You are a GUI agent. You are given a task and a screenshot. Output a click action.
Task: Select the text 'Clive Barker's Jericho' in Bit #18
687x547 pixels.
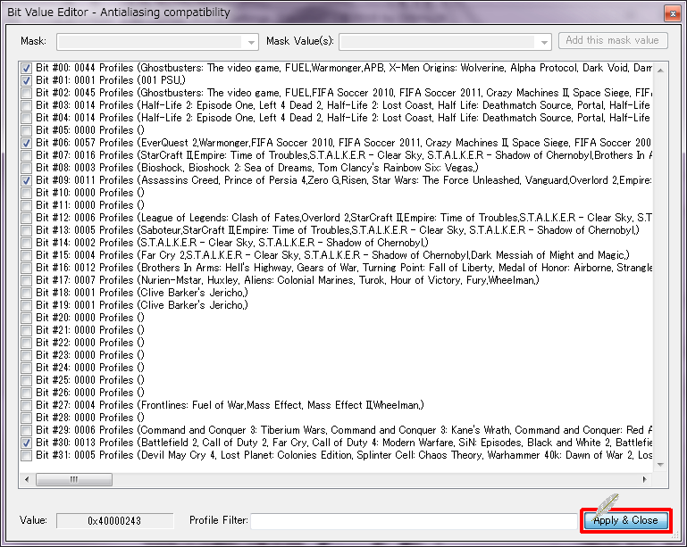pos(193,294)
